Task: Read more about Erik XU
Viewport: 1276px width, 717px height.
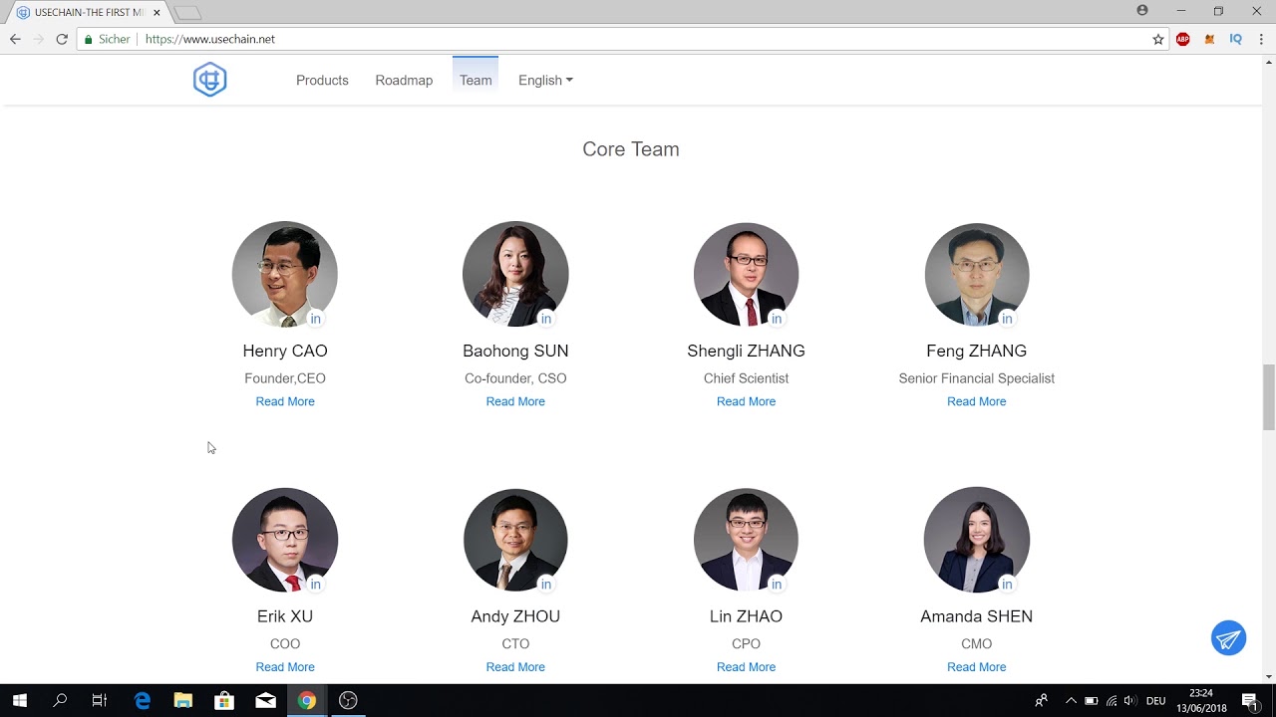Action: point(285,667)
